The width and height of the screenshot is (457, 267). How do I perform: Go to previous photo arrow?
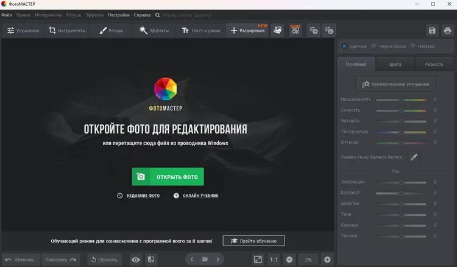coord(192,260)
